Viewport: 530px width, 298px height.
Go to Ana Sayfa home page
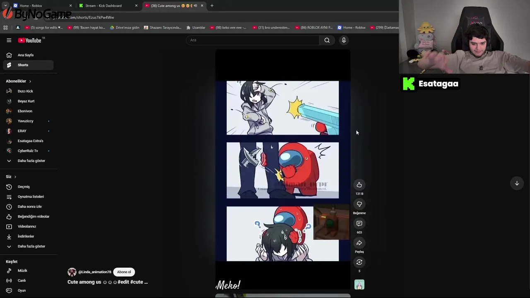tap(28, 55)
